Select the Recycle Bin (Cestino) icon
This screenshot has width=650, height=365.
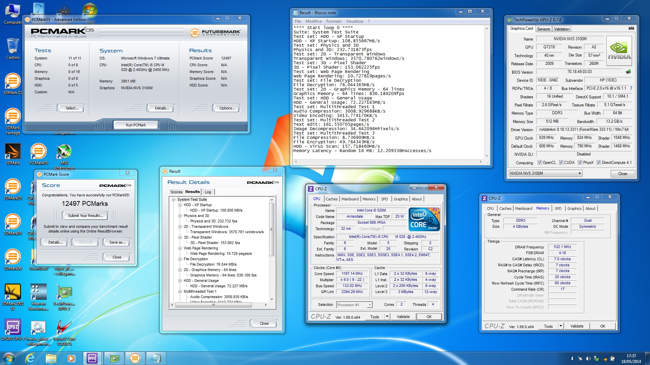[x=13, y=49]
